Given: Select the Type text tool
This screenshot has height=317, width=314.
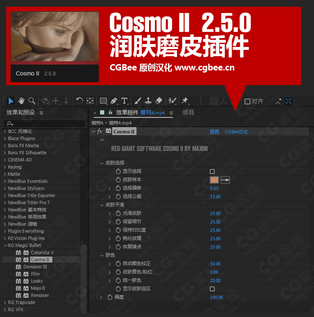Looking at the screenshot, I should pos(124,101).
